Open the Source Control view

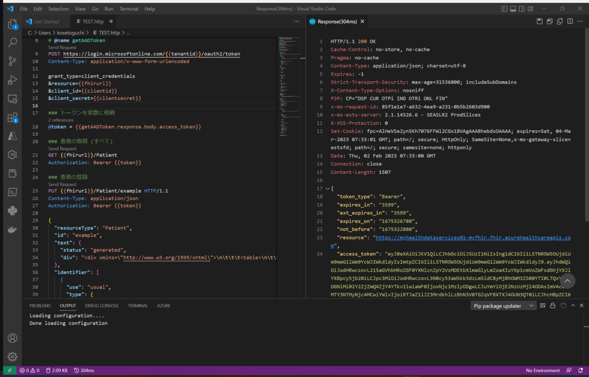click(12, 61)
